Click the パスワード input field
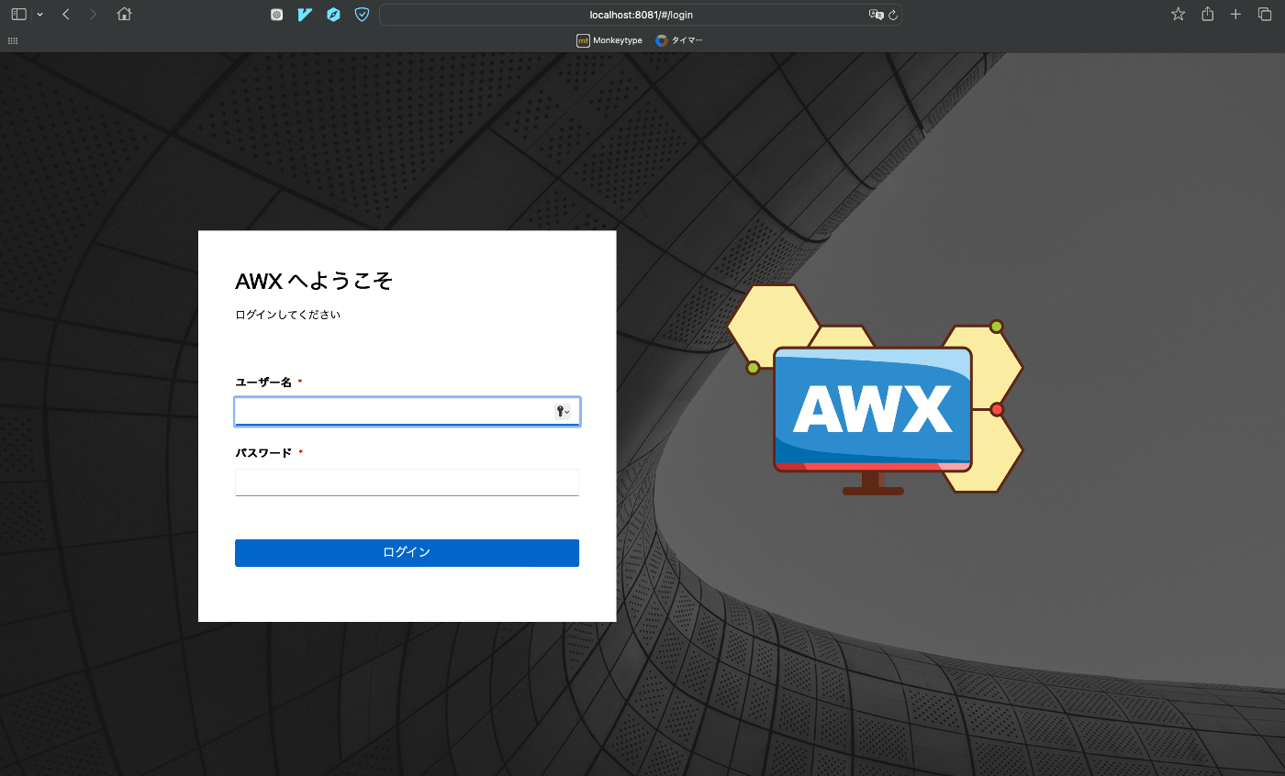The width and height of the screenshot is (1285, 776). click(407, 482)
